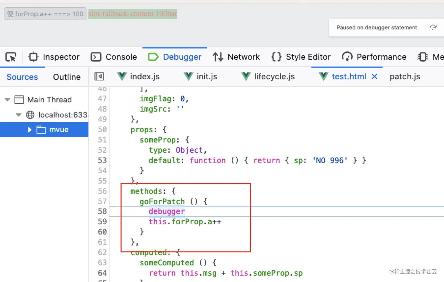The image size is (444, 282).
Task: Click the someProp key on line 51
Action: tap(158, 140)
